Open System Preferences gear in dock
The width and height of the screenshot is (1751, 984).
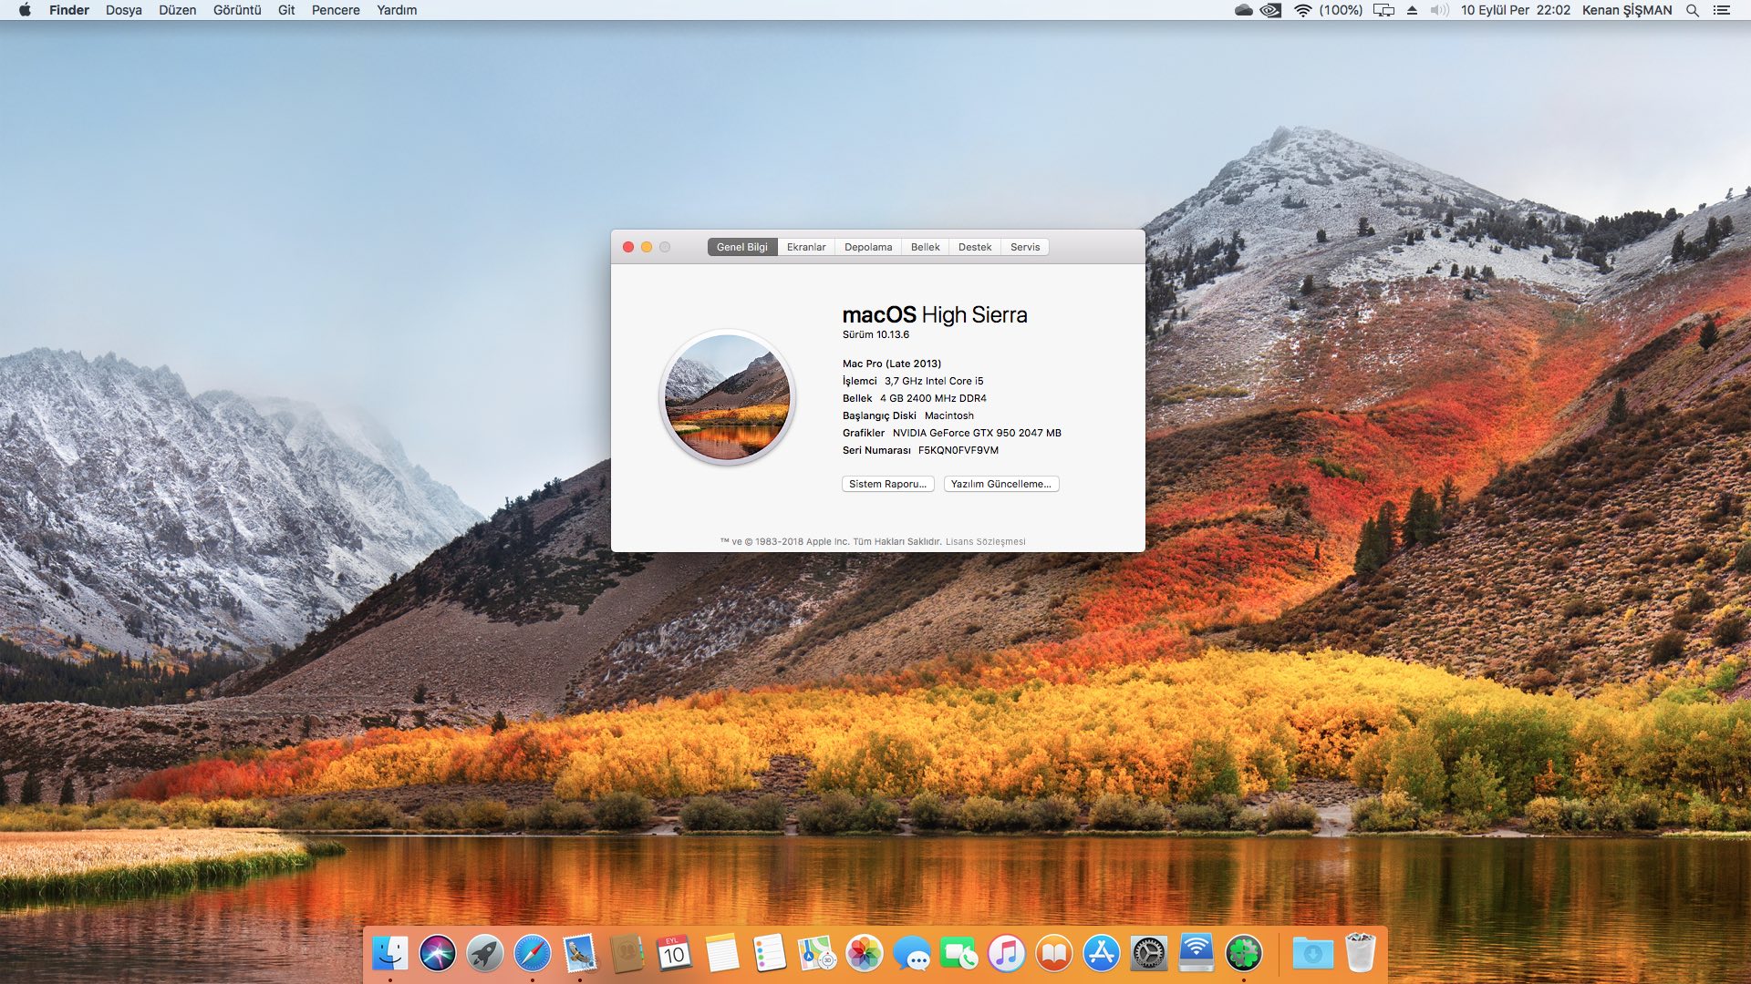tap(1148, 954)
